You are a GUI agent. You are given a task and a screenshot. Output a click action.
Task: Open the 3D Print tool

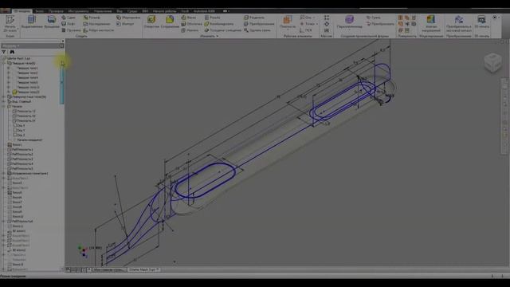[x=481, y=22]
